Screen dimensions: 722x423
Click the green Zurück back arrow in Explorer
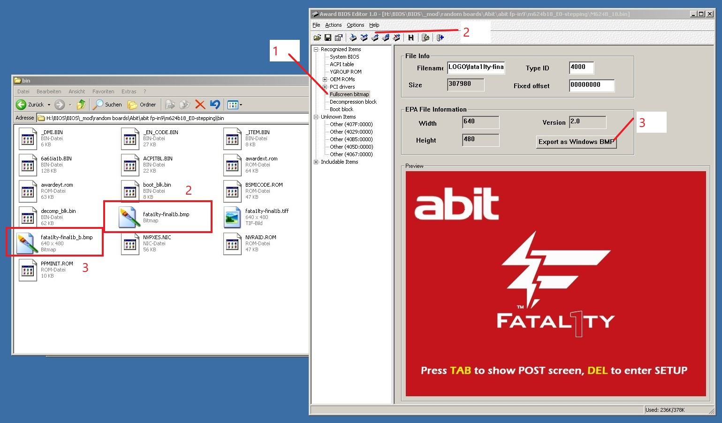(21, 105)
